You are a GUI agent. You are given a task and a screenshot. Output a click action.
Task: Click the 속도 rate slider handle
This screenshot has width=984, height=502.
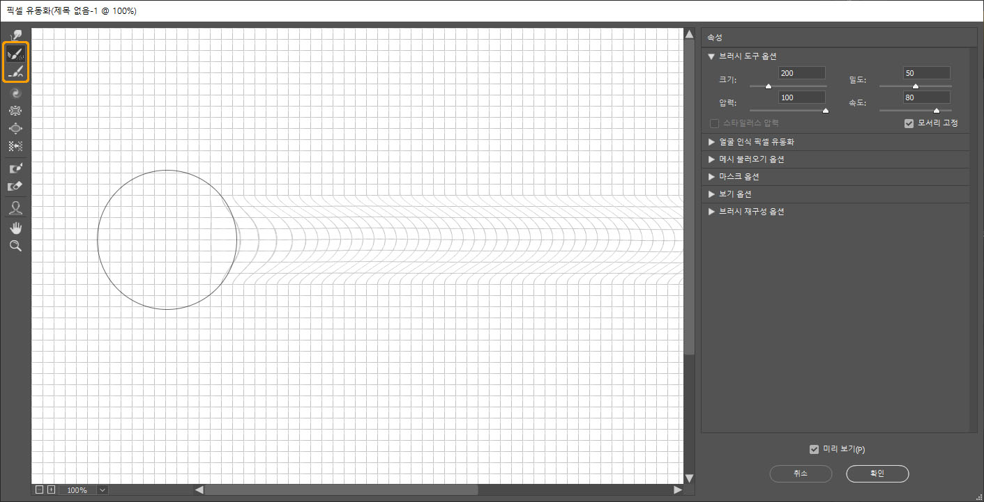click(x=937, y=110)
